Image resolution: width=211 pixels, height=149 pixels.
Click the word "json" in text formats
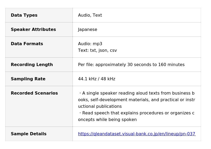click(103, 50)
